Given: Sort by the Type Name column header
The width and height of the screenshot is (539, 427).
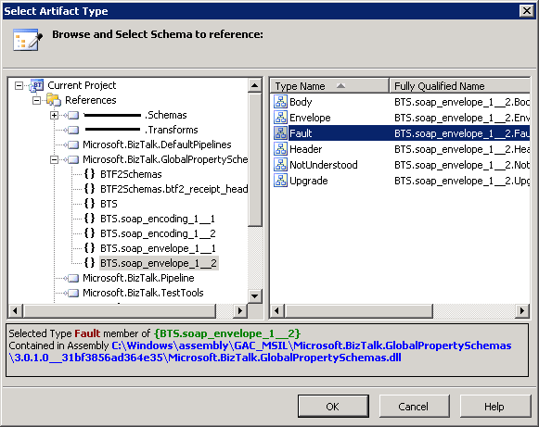Looking at the screenshot, I should pyautogui.click(x=329, y=86).
